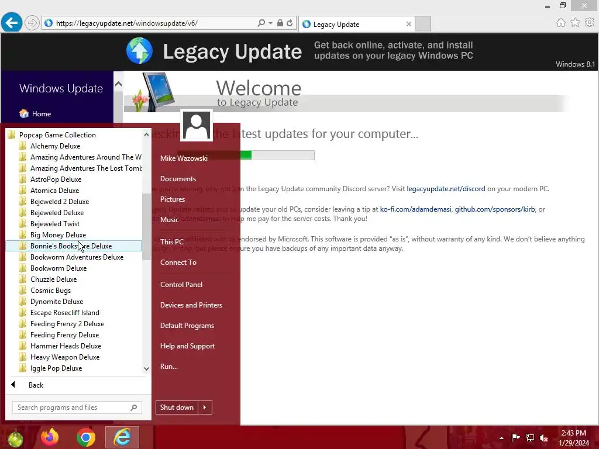Open a new blank browser tab
The width and height of the screenshot is (599, 449).
[423, 23]
